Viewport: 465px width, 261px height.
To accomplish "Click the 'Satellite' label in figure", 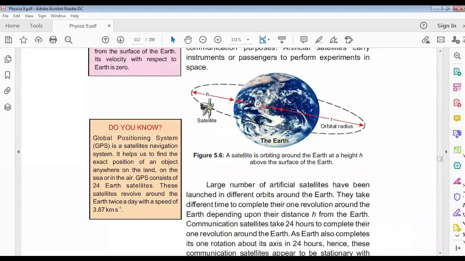I will coord(207,120).
